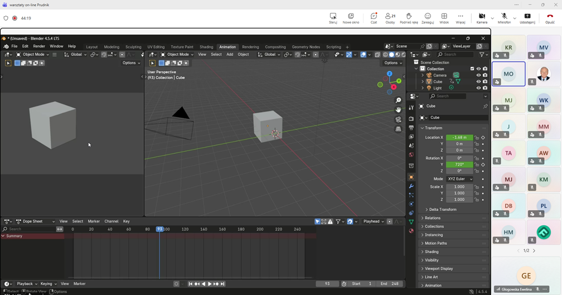This screenshot has height=295, width=562.
Task: Click the zoom magnifier icon in viewport
Action: coord(398,100)
